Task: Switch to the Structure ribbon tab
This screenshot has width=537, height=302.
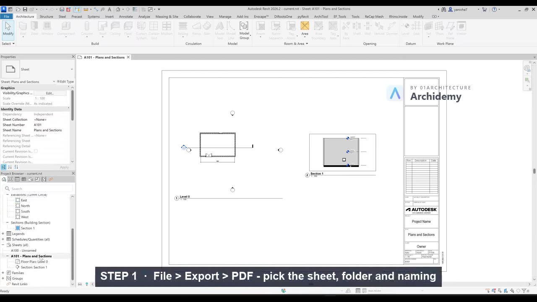Action: coord(46,17)
